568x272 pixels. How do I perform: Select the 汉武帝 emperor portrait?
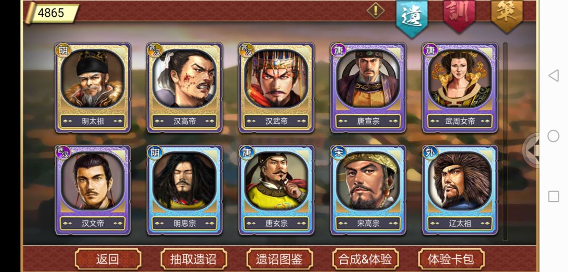pyautogui.click(x=277, y=88)
